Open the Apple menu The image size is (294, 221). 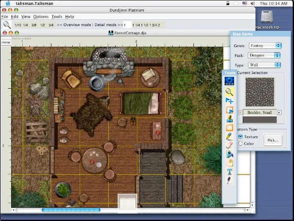(x=8, y=3)
